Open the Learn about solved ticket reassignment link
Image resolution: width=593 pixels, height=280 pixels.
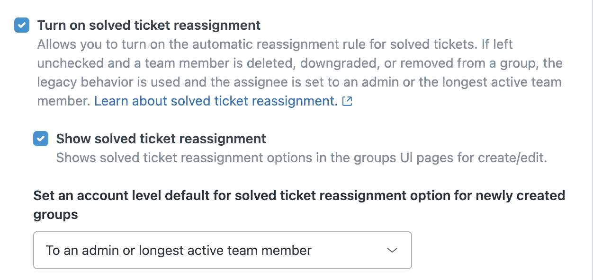tap(216, 101)
